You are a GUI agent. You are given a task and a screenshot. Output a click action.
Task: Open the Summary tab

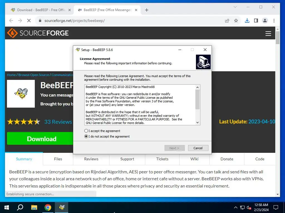pyautogui.click(x=24, y=159)
